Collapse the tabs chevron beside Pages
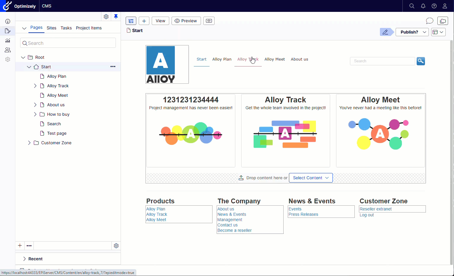The width and height of the screenshot is (454, 276). point(24,28)
